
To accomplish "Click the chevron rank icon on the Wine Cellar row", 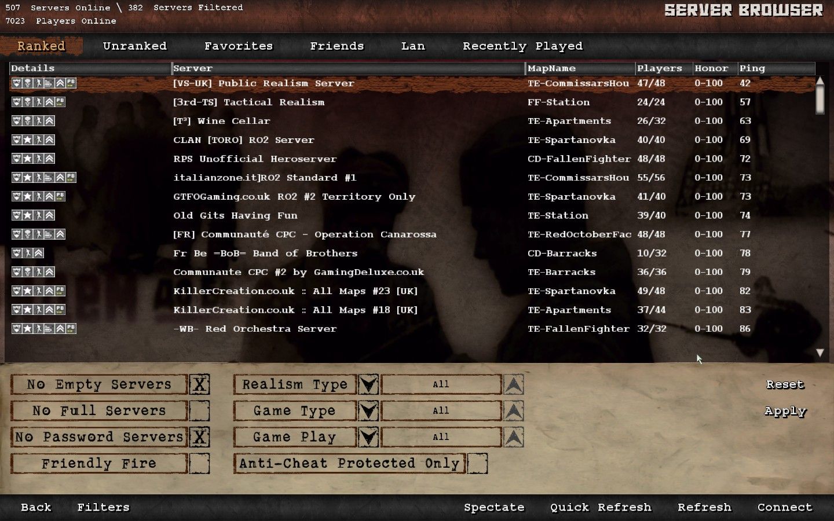I will click(x=49, y=121).
